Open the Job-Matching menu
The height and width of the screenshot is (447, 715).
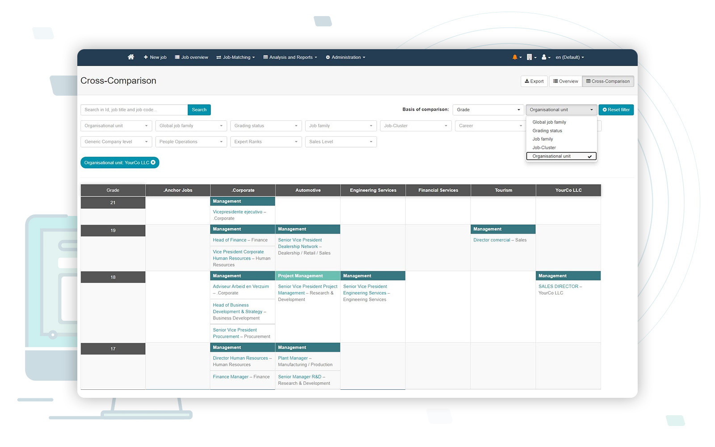[236, 57]
